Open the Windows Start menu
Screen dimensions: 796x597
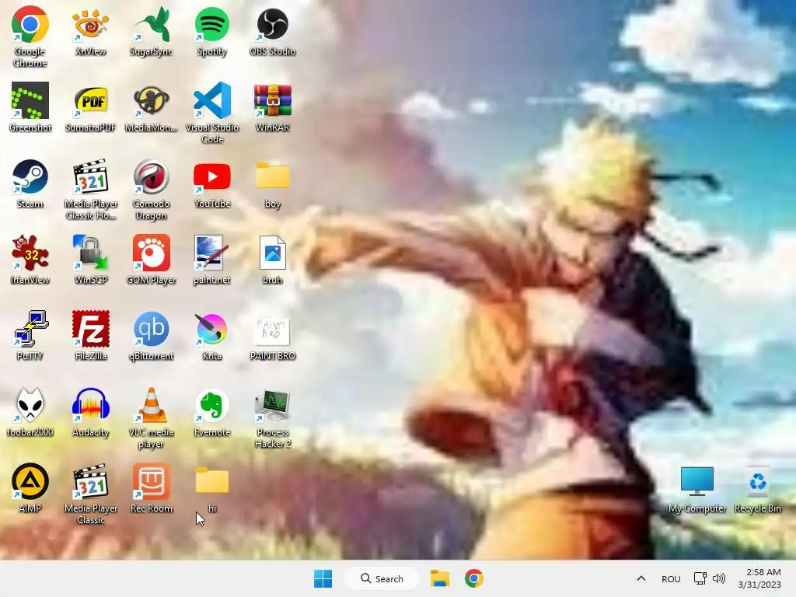tap(323, 578)
